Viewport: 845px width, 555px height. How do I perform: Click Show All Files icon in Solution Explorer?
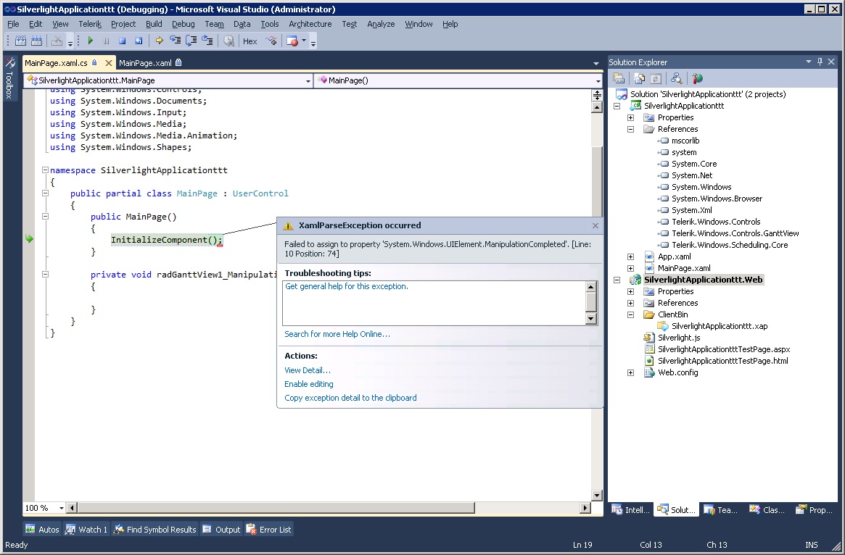pyautogui.click(x=639, y=79)
